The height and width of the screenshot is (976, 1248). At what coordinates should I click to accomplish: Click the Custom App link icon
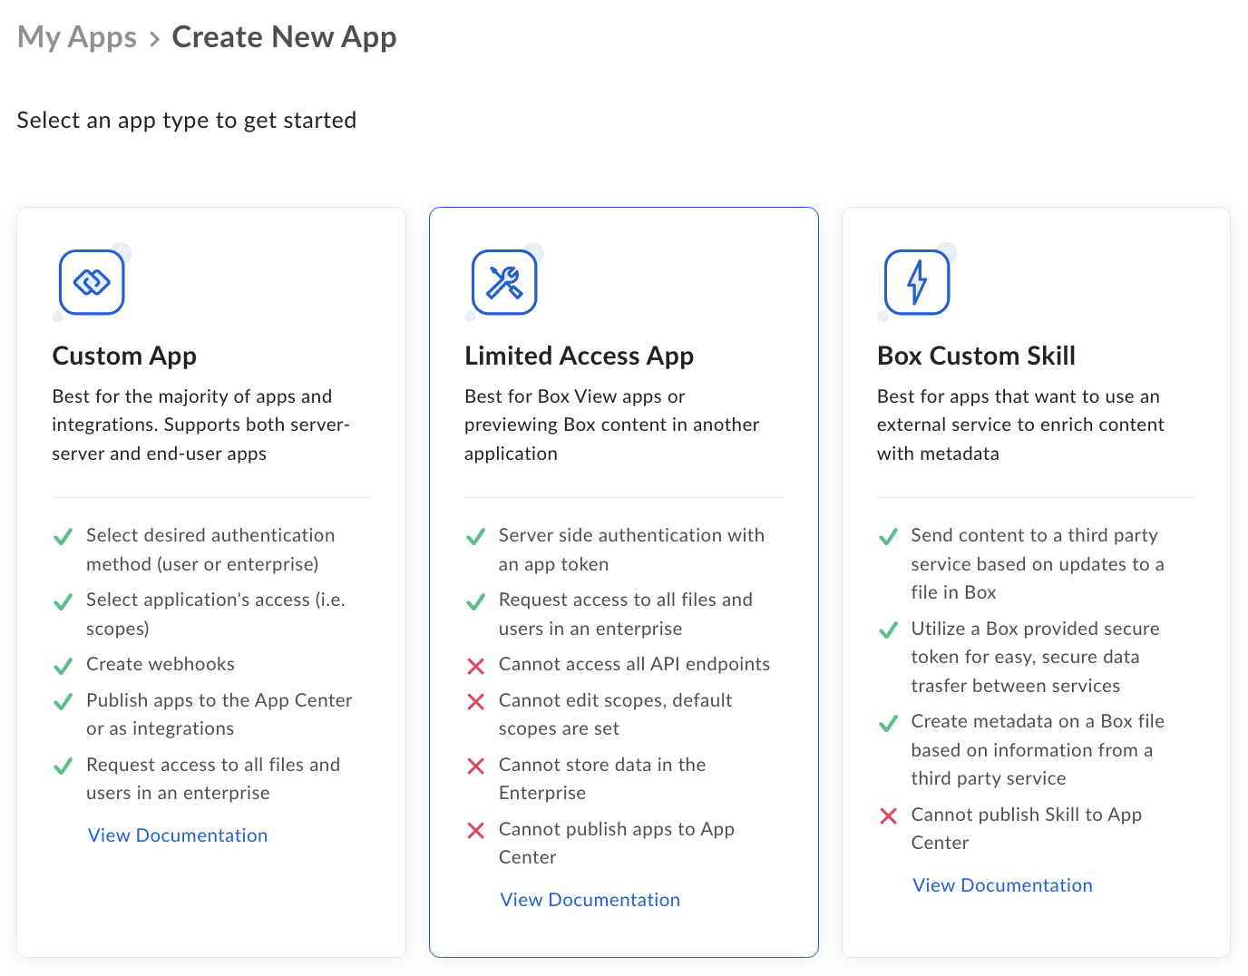pos(92,282)
